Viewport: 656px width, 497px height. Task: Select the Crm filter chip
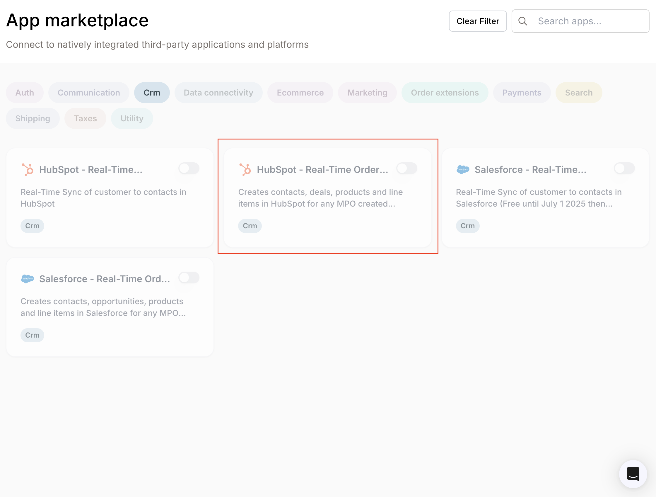[x=152, y=92]
